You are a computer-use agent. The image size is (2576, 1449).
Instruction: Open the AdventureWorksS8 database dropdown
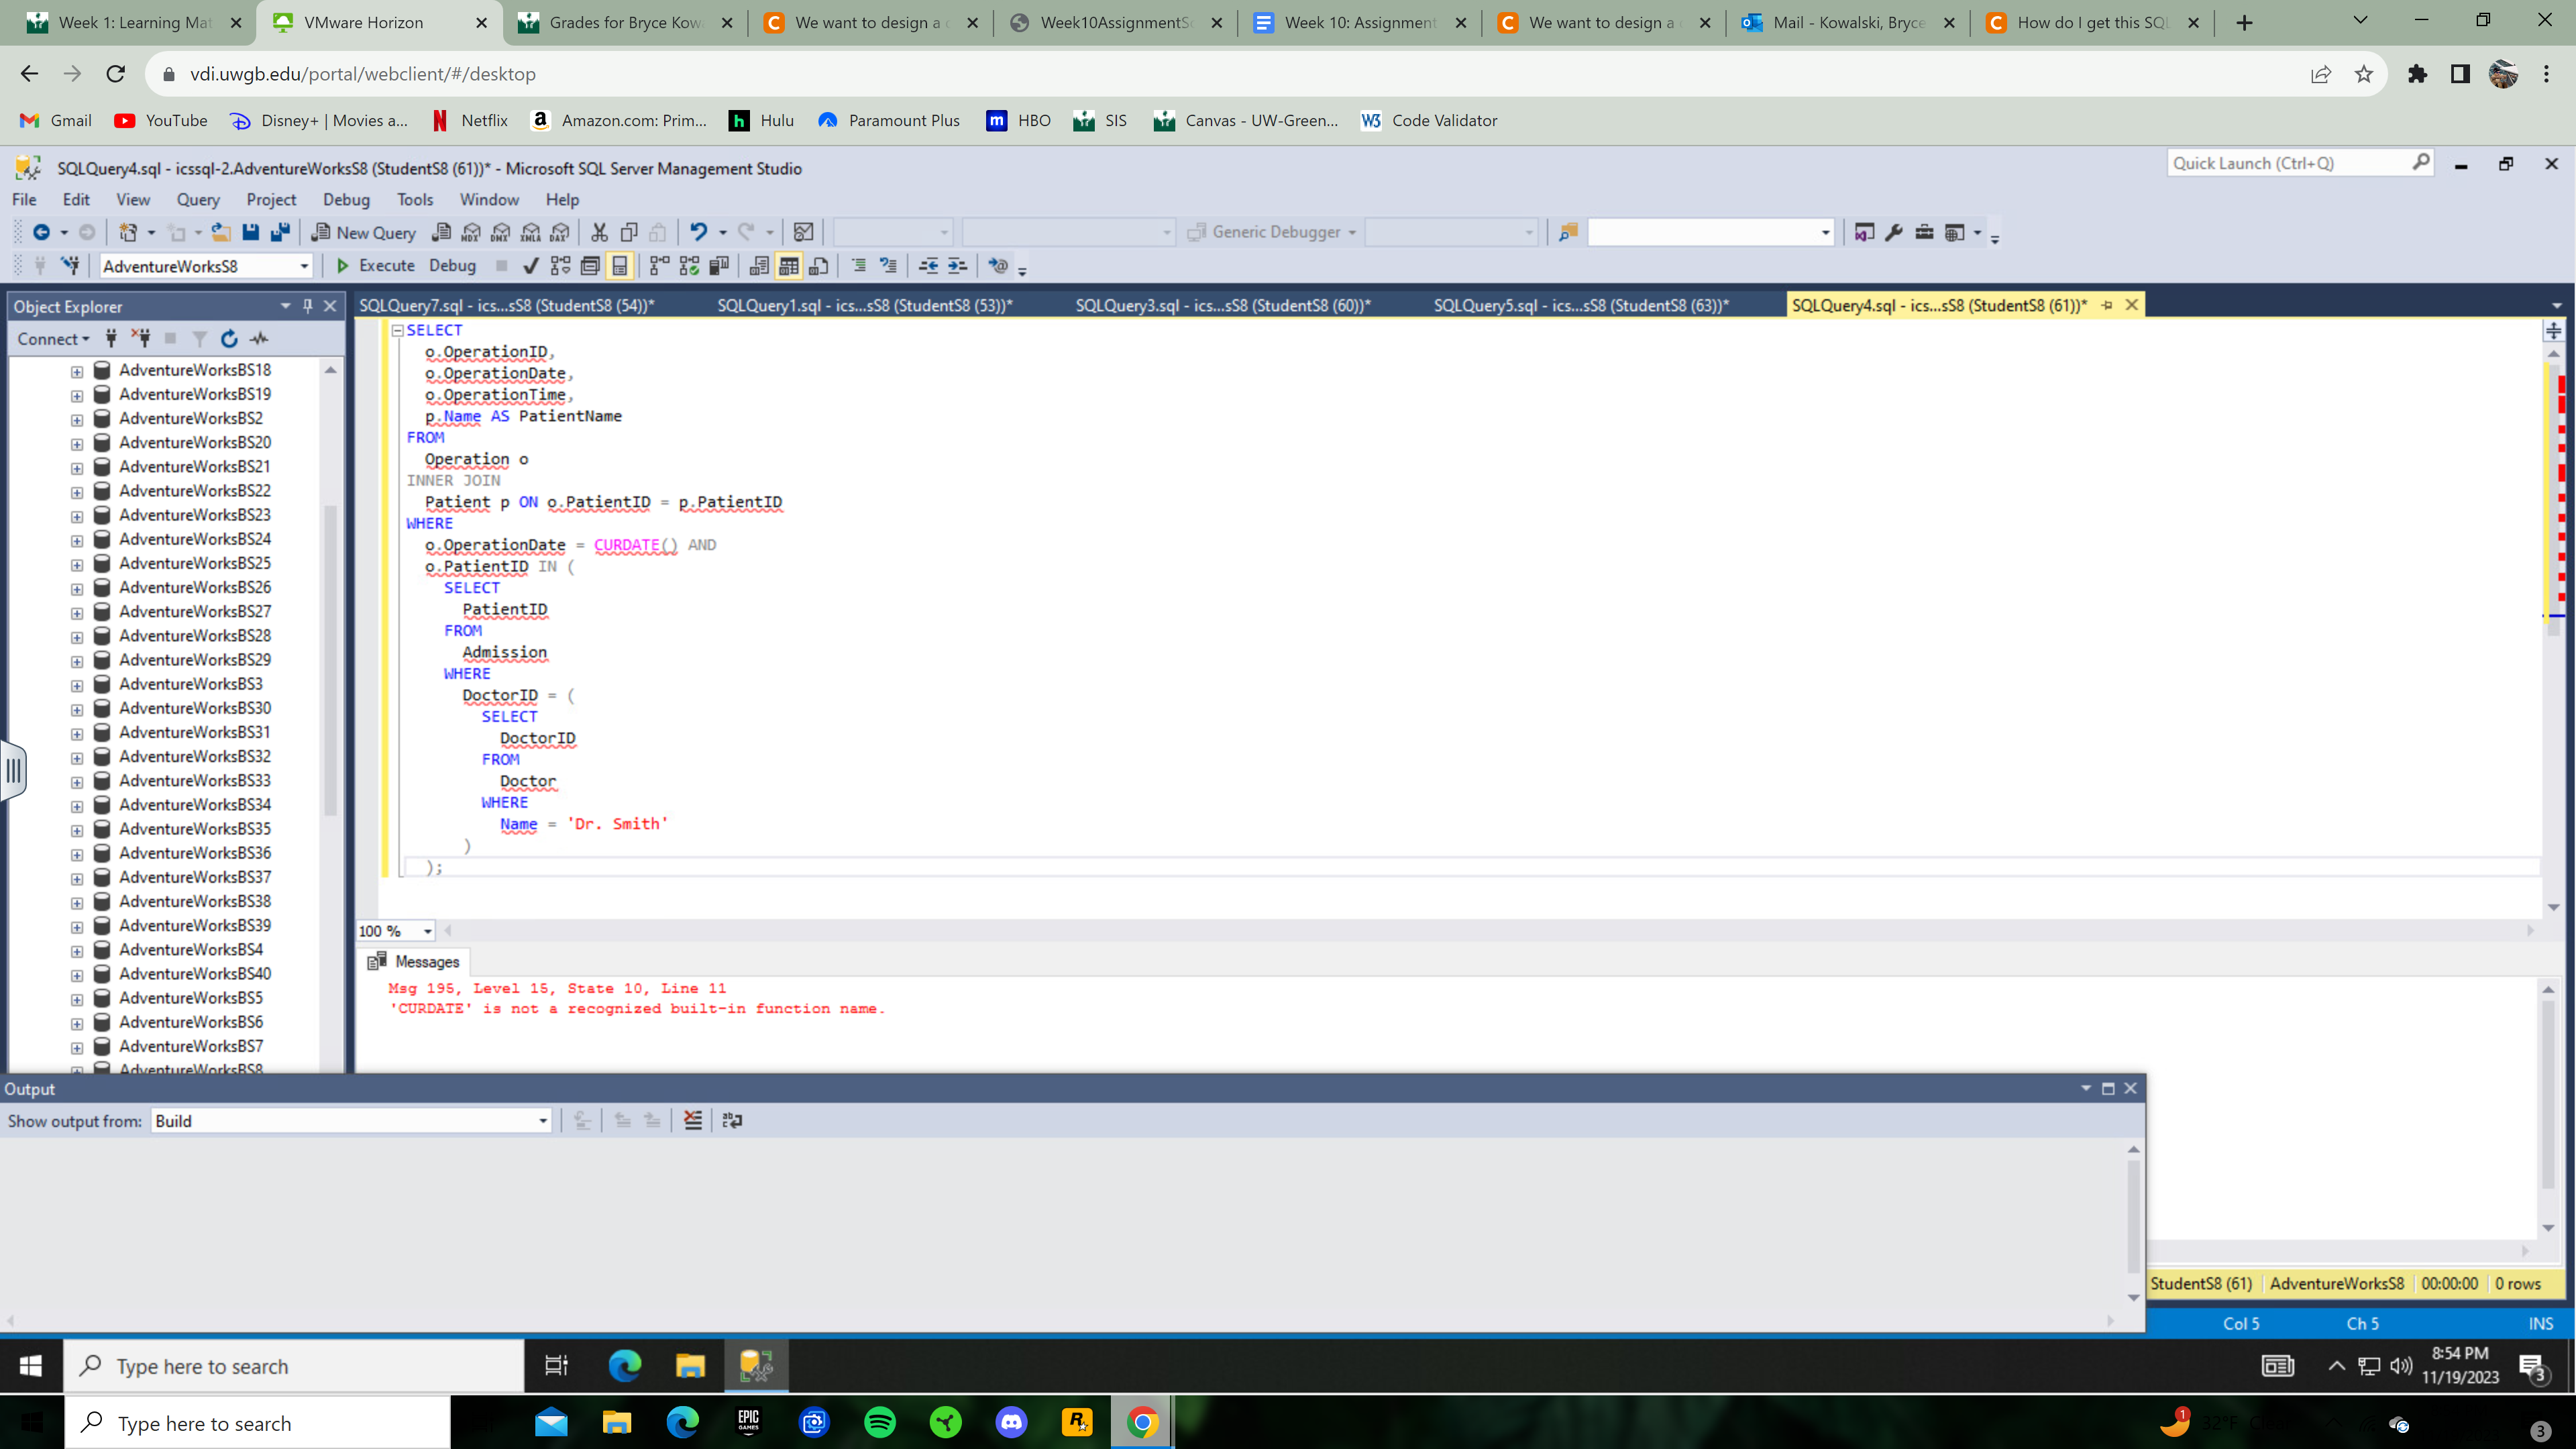point(304,266)
